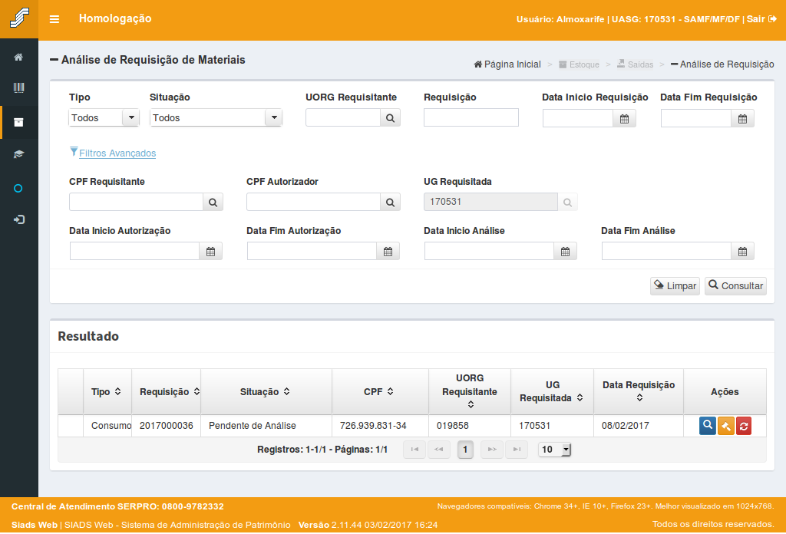Navigate to Página Inicial breadcrumb

point(507,64)
